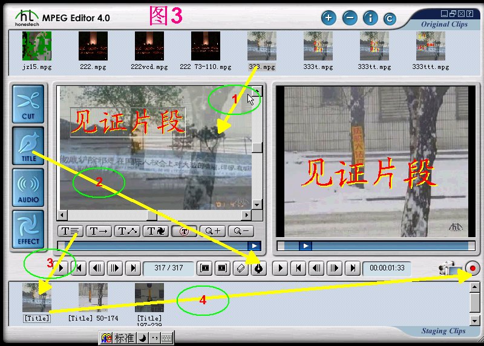The width and height of the screenshot is (484, 346).
Task: Click the zoom in text Q+ button
Action: click(x=214, y=230)
